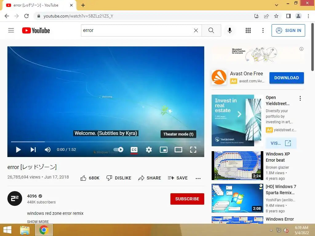This screenshot has width=315, height=236.
Task: View site lock information
Action: pyautogui.click(x=39, y=16)
